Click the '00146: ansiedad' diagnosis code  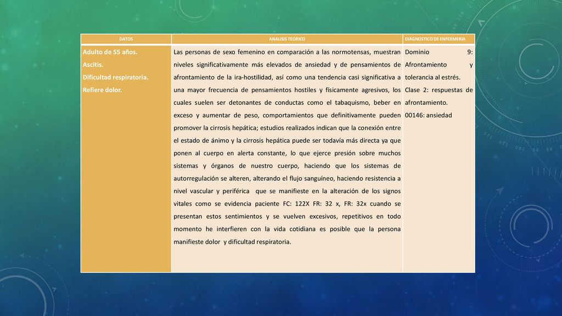428,115
